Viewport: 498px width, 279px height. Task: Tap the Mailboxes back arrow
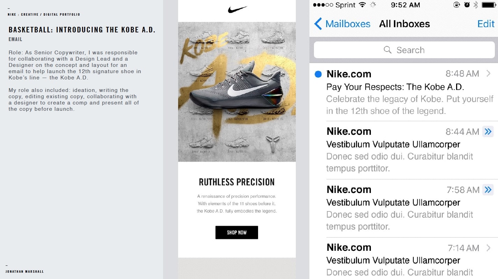pos(318,24)
